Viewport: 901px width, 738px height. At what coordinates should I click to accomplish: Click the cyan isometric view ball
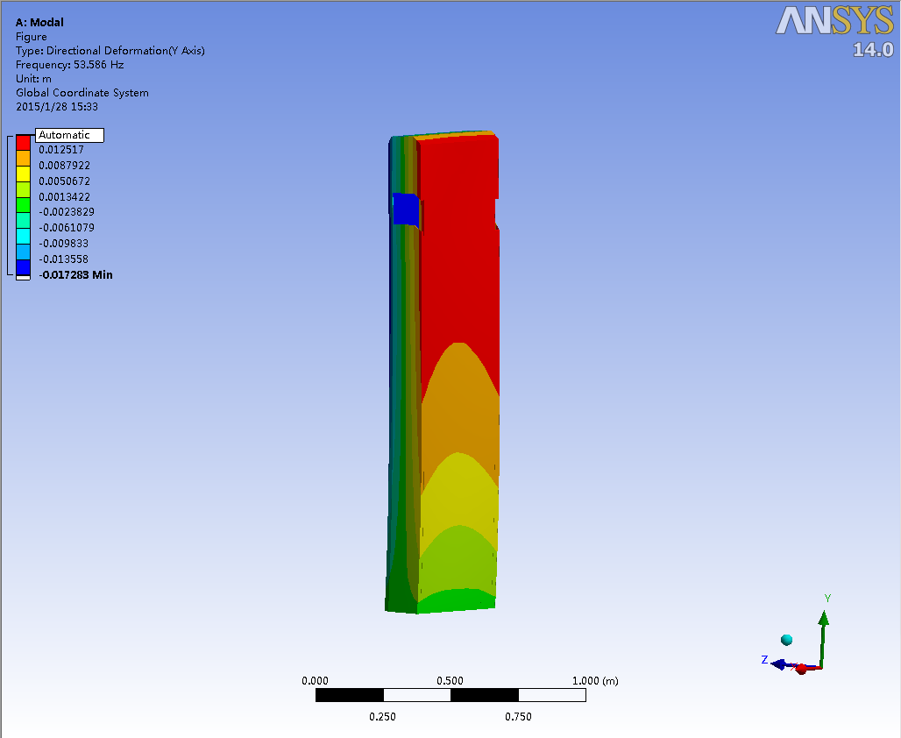coord(787,640)
